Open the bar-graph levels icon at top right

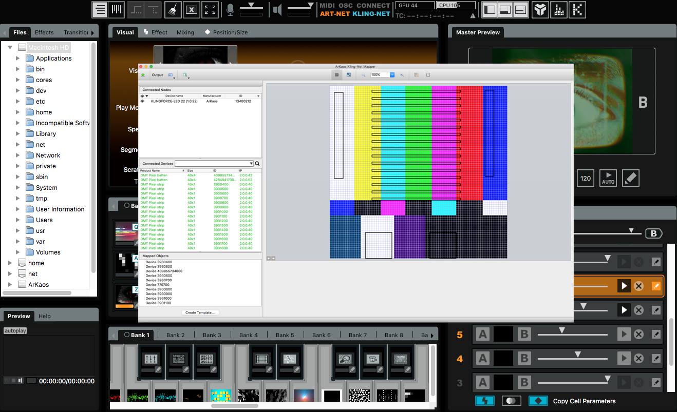tap(559, 10)
